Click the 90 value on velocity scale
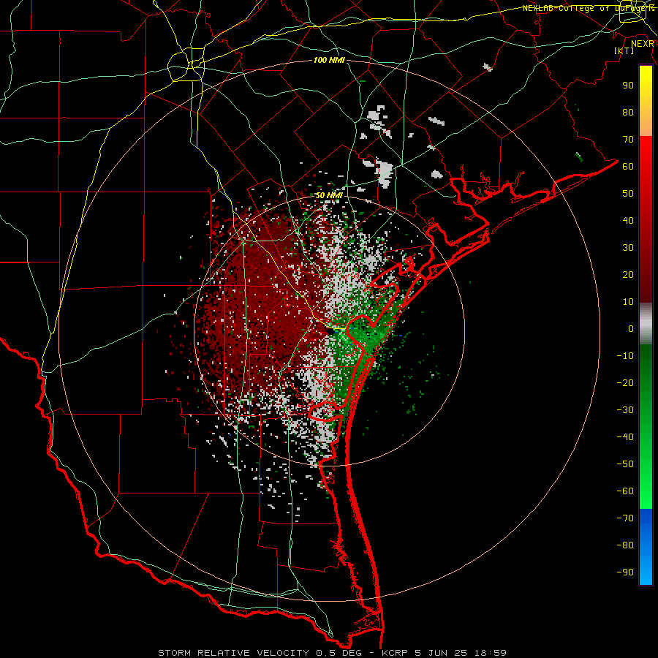Viewport: 658px width, 658px height. pyautogui.click(x=628, y=86)
